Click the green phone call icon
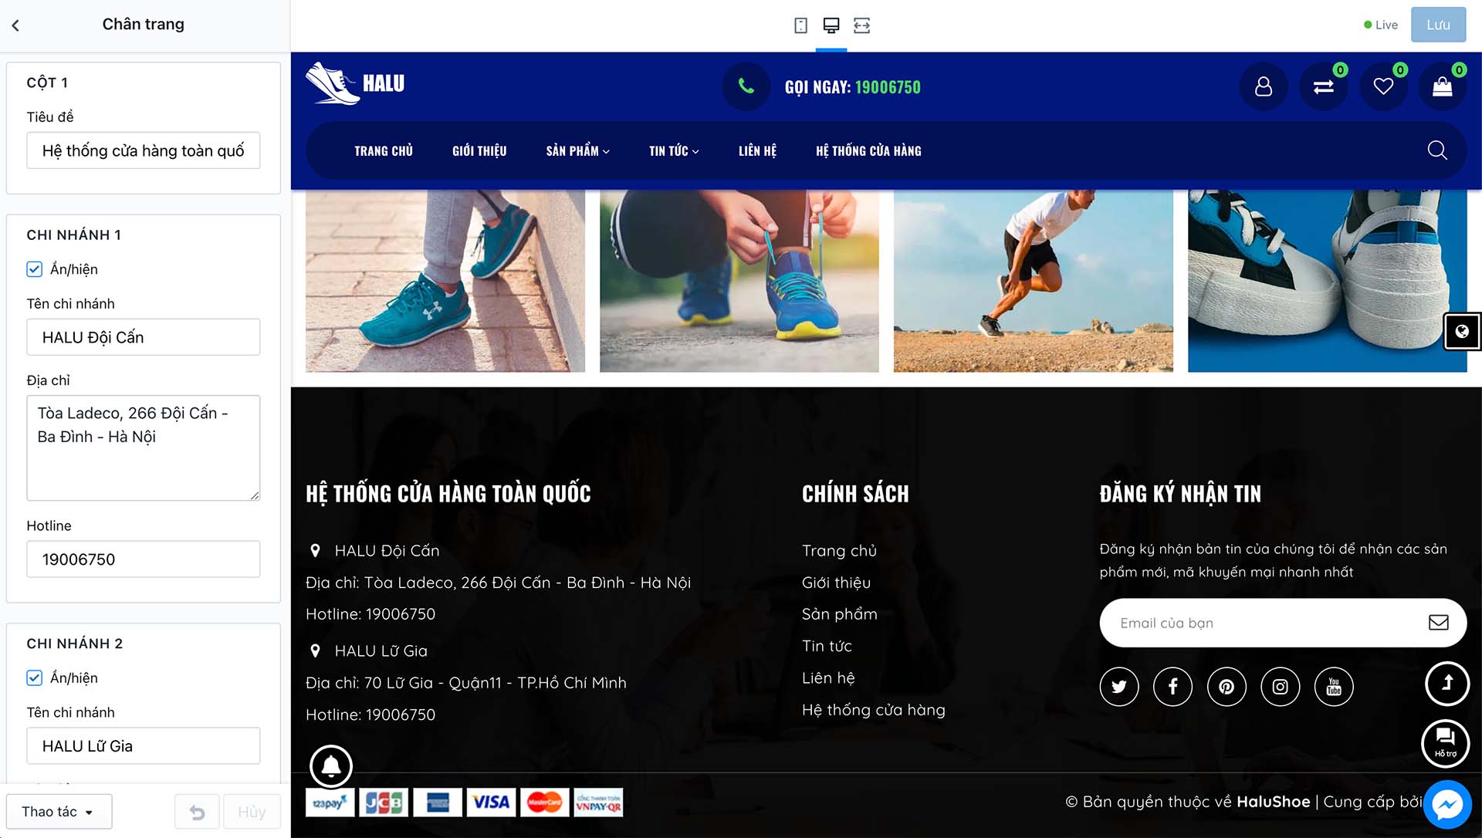 click(x=746, y=86)
